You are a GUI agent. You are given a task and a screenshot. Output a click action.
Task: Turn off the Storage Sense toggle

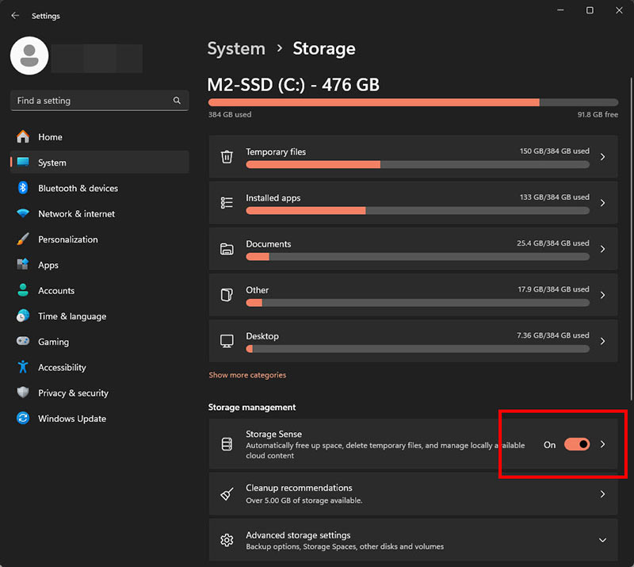coord(577,444)
